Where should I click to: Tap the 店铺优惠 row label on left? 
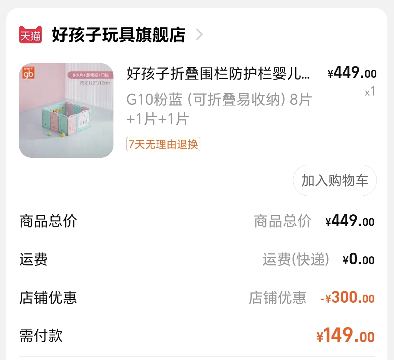(x=48, y=298)
